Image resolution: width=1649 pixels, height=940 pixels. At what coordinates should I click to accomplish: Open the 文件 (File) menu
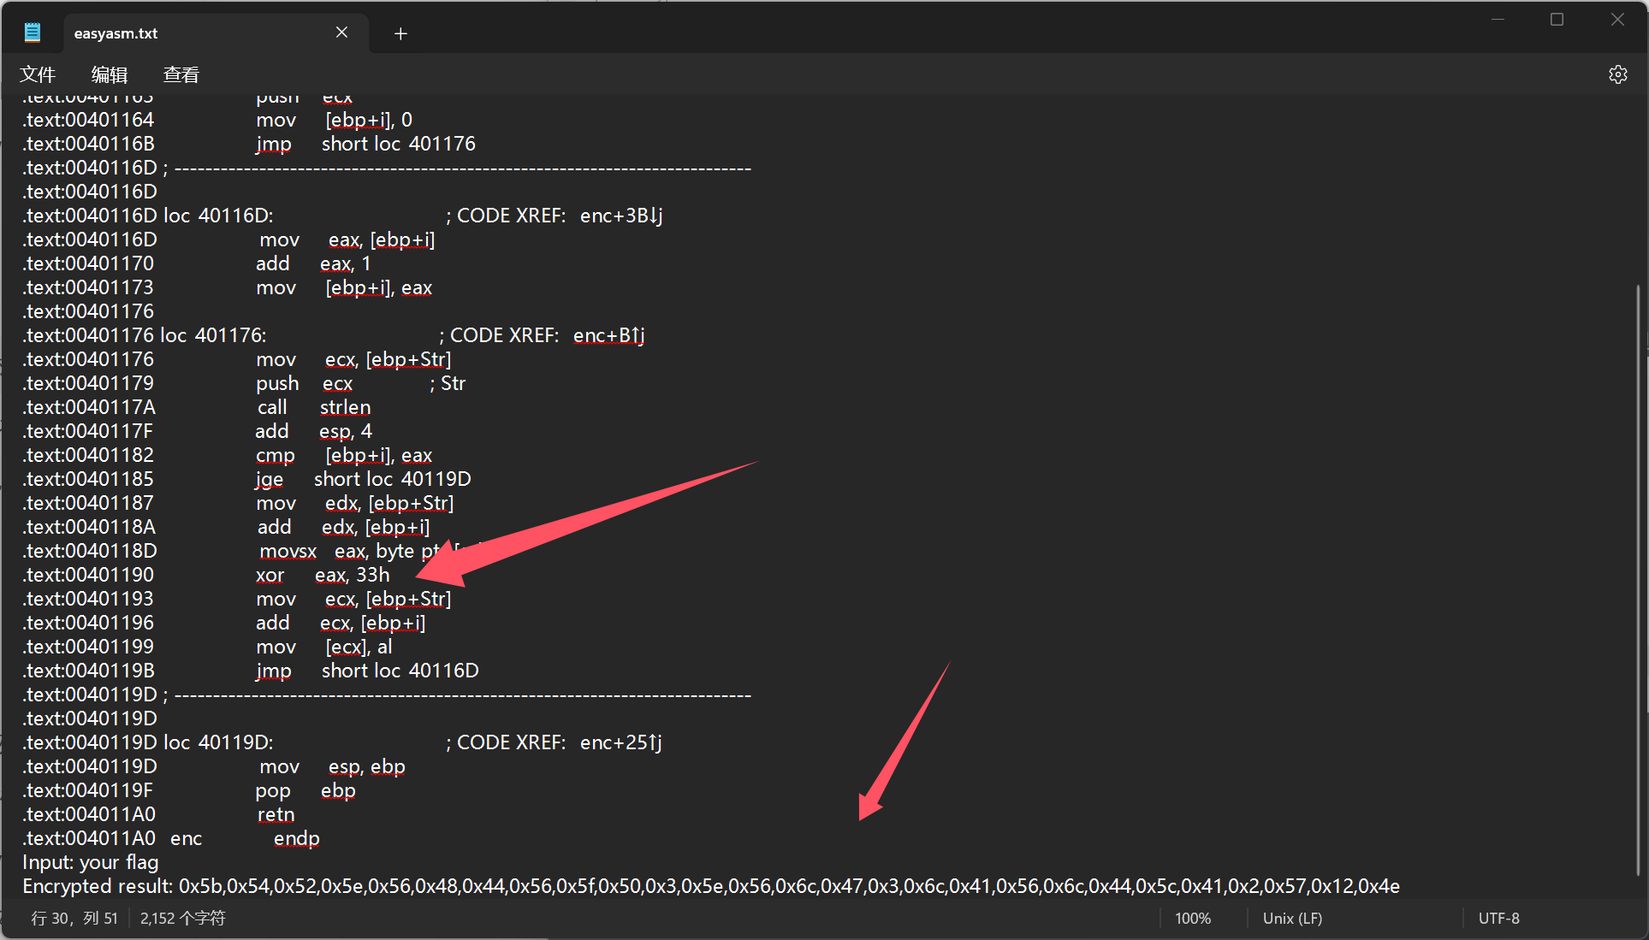[38, 74]
